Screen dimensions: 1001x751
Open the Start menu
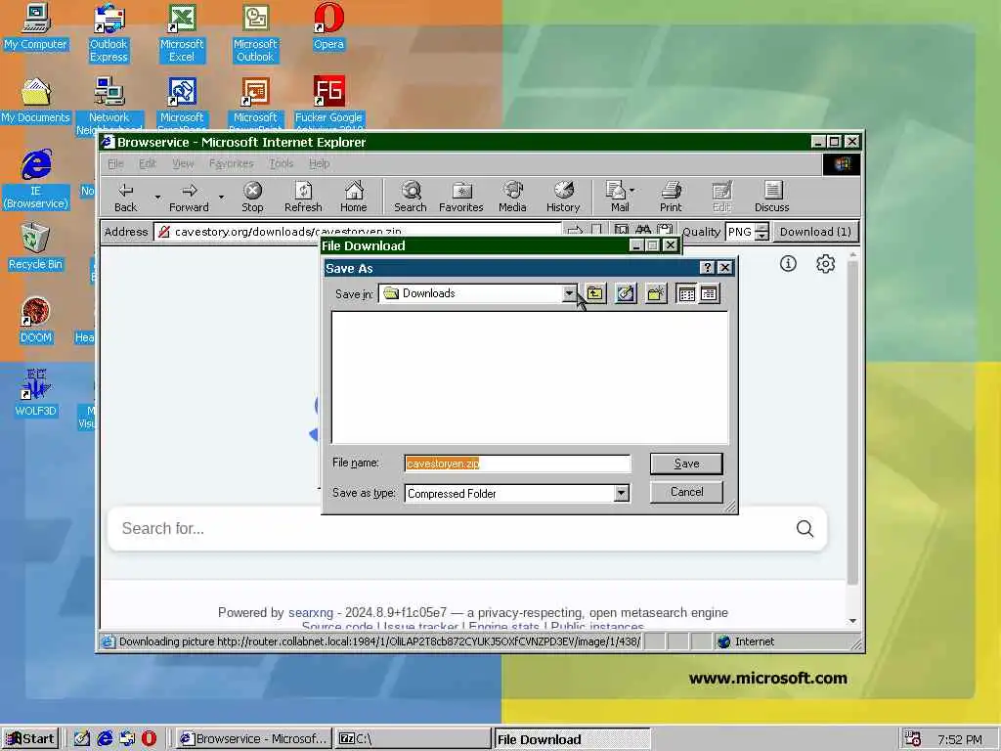click(30, 739)
